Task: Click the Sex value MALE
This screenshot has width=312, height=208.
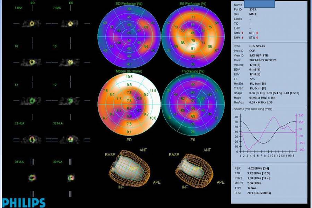Action: click(253, 14)
